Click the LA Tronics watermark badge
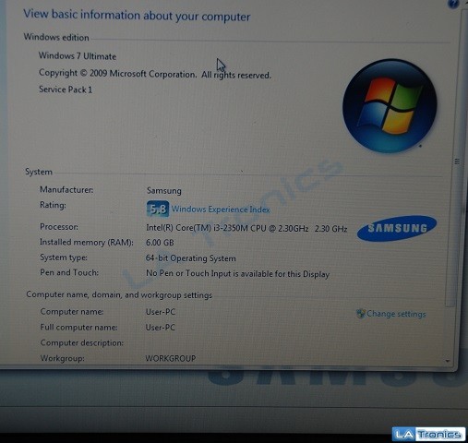 [428, 434]
